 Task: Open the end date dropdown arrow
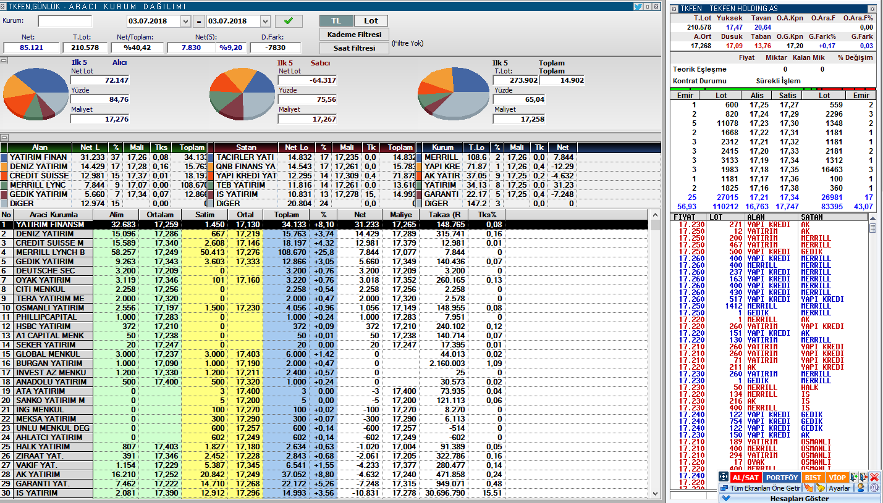pos(265,21)
